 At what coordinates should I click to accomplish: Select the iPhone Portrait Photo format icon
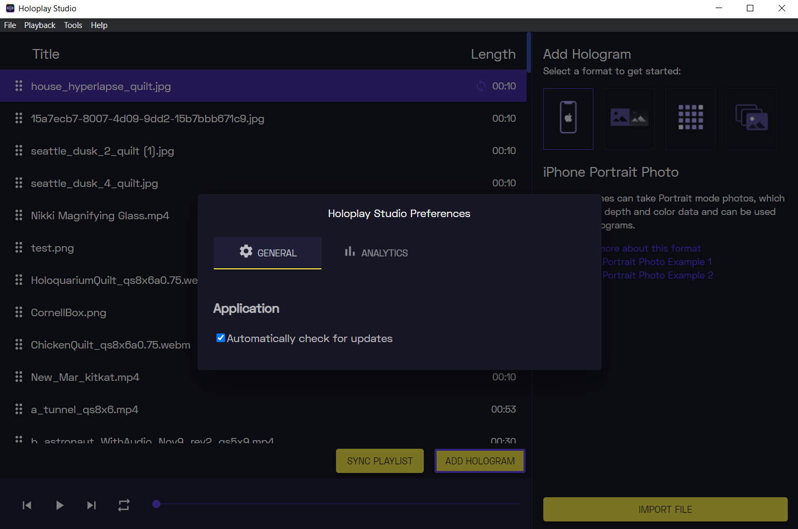tap(568, 119)
